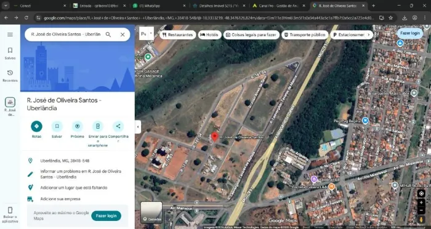
Task: Clear the search with X icon
Action: coord(123,34)
